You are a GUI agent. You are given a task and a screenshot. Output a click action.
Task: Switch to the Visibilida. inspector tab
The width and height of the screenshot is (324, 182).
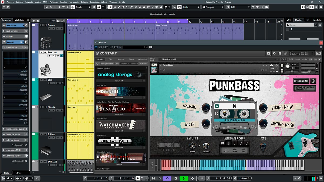19,20
